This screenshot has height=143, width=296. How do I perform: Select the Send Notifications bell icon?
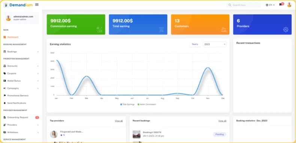[x=5, y=103]
